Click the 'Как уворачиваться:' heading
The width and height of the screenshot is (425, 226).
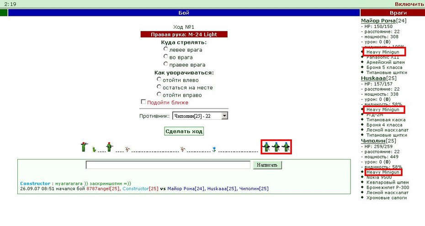pos(184,73)
